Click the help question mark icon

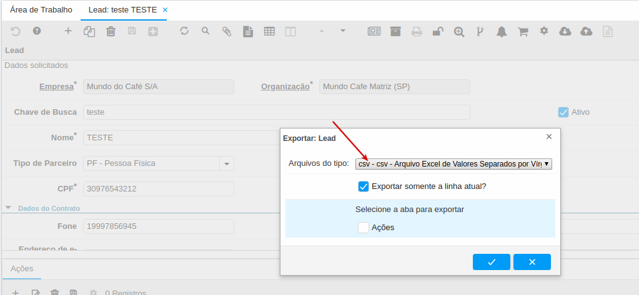click(x=37, y=31)
